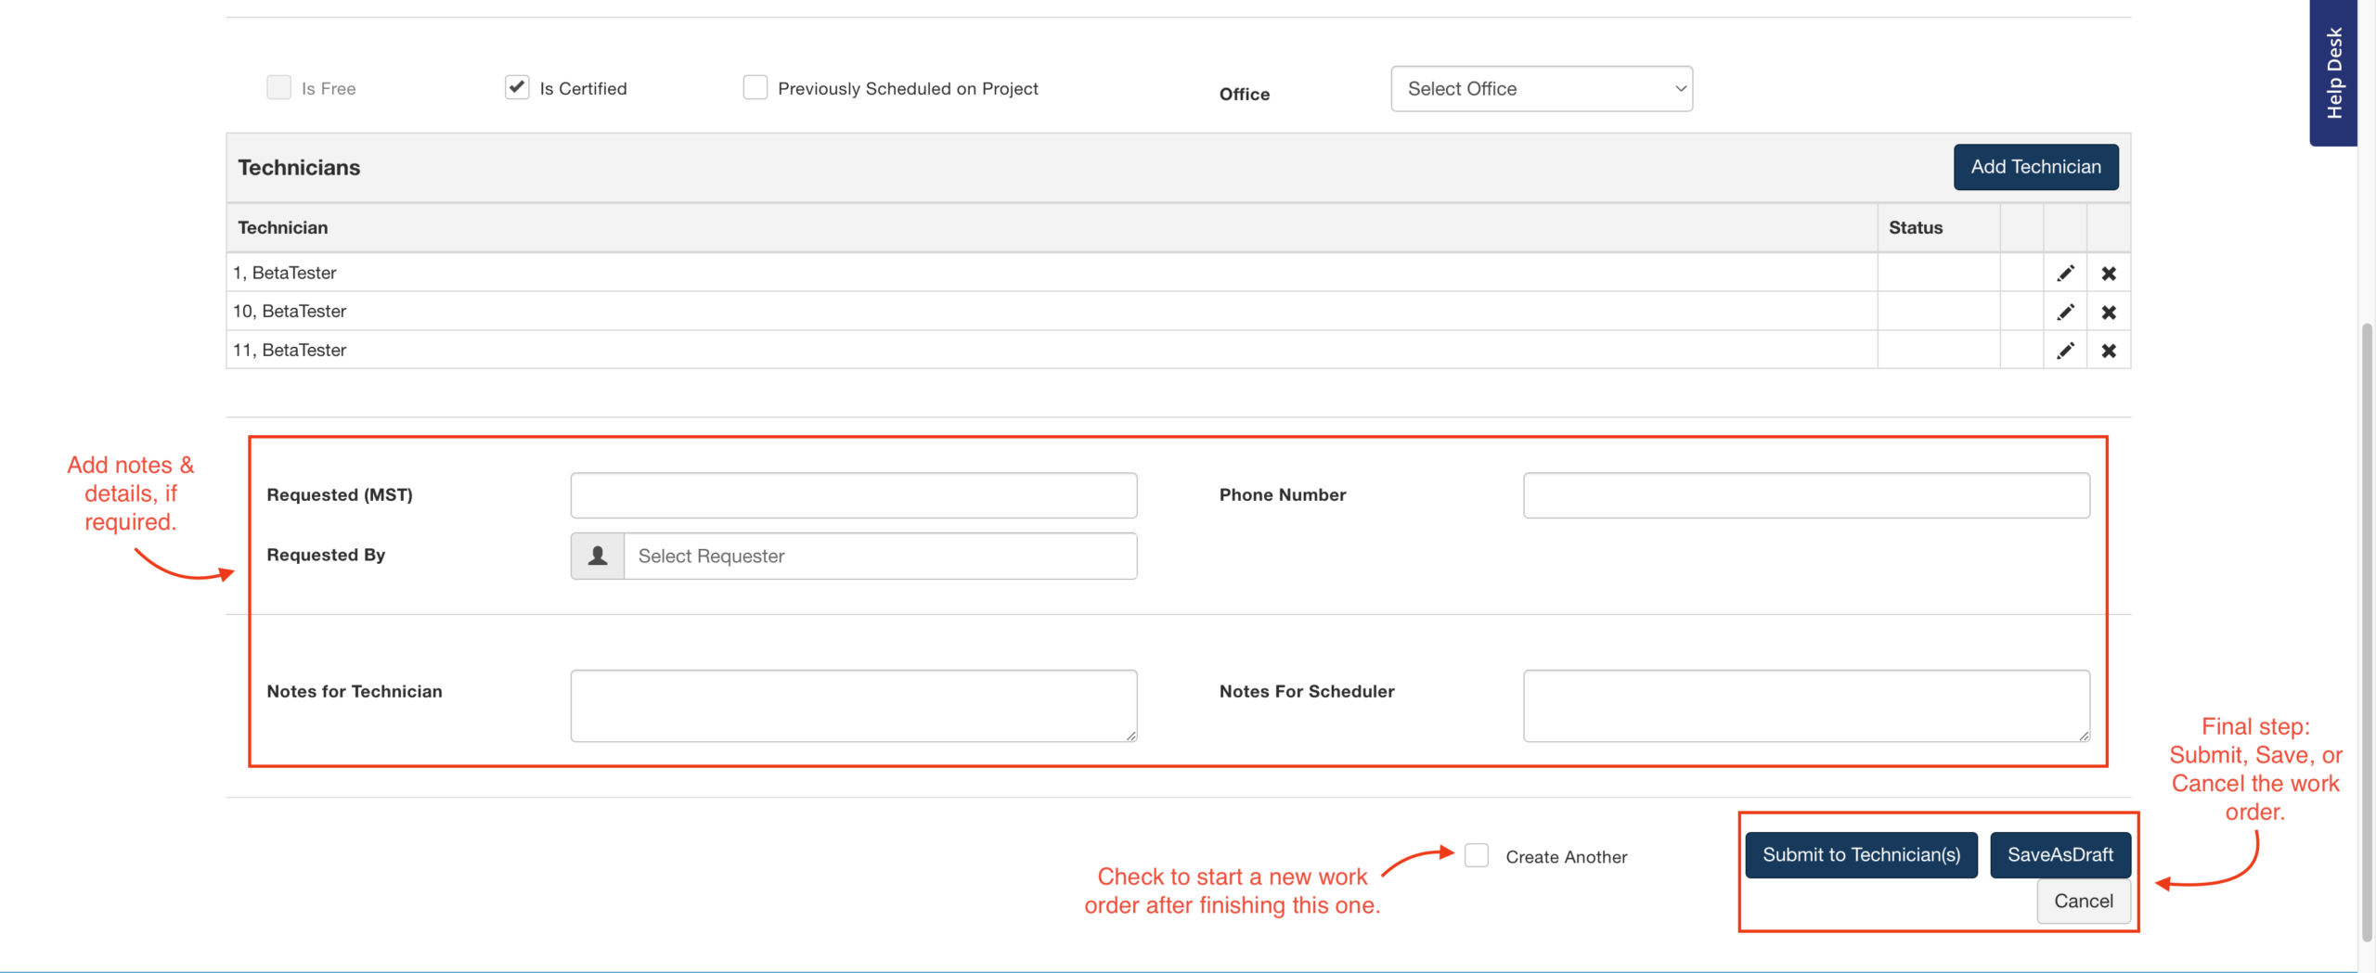Screen dimensions: 2376x973
Task: Enable Previously Scheduled on Project checkbox
Action: pos(755,88)
